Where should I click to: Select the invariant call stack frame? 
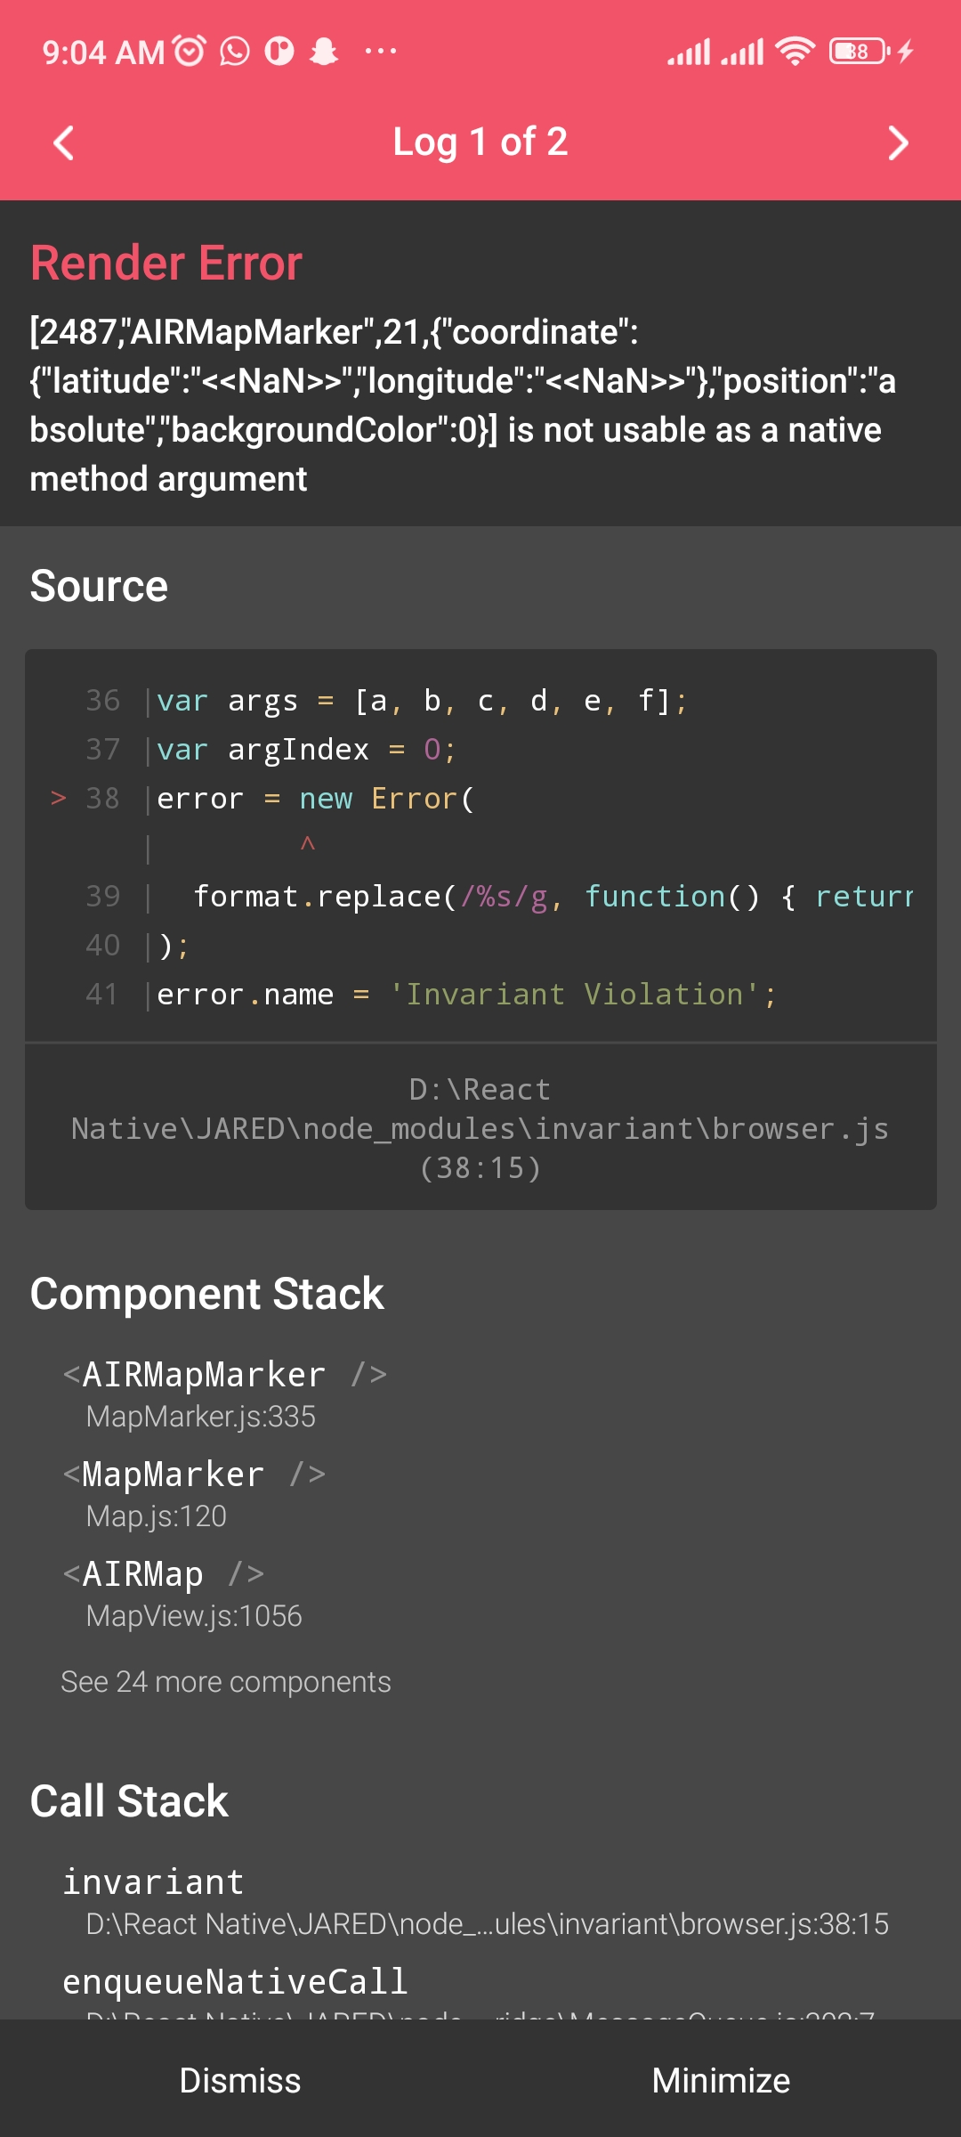[x=475, y=1901]
